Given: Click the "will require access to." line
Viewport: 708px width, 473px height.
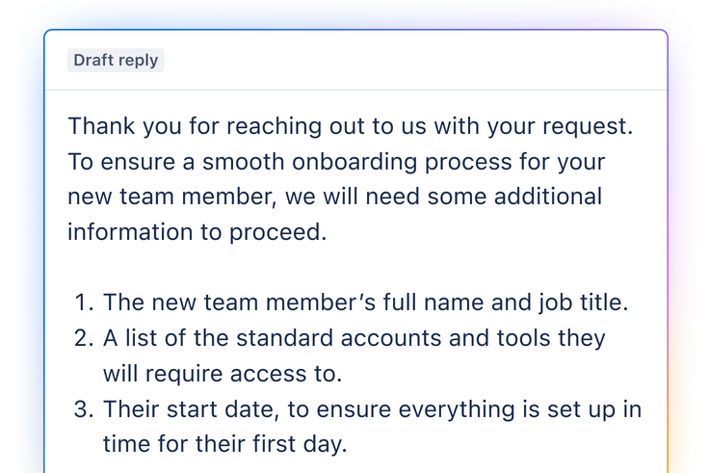Looking at the screenshot, I should pos(223,374).
